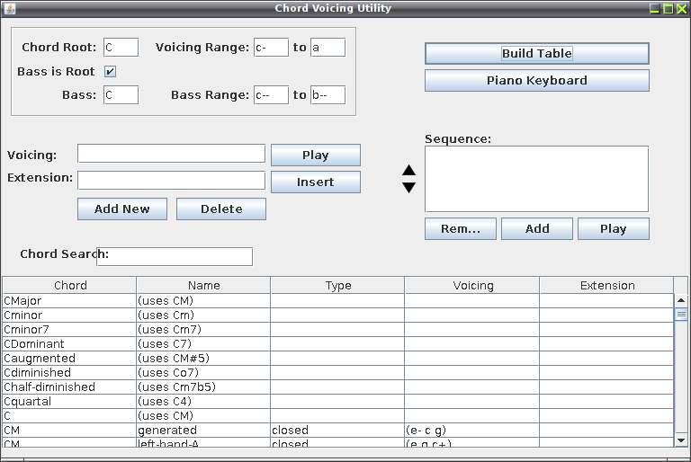Select the CDominant row

338,344
